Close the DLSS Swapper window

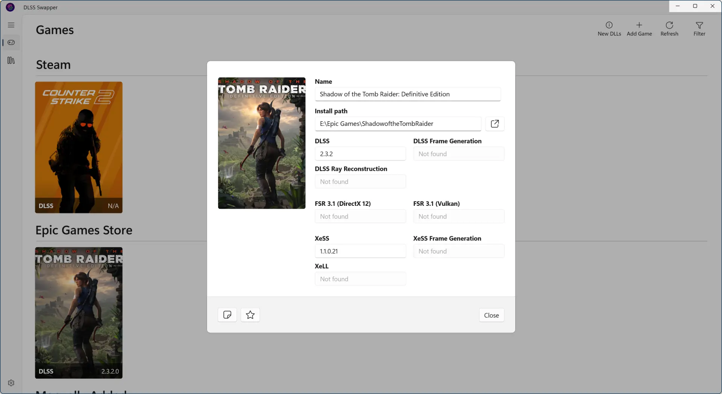pyautogui.click(x=712, y=6)
